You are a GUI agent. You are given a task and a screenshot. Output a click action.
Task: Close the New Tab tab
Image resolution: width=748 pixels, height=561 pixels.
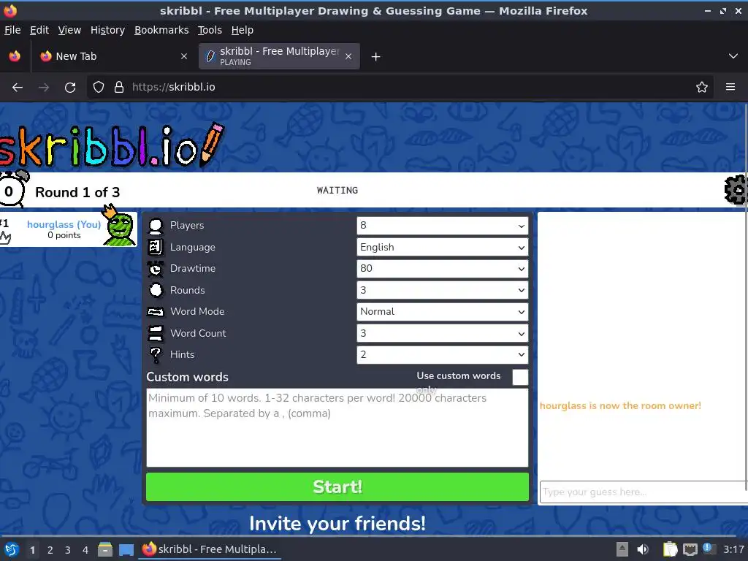click(184, 56)
